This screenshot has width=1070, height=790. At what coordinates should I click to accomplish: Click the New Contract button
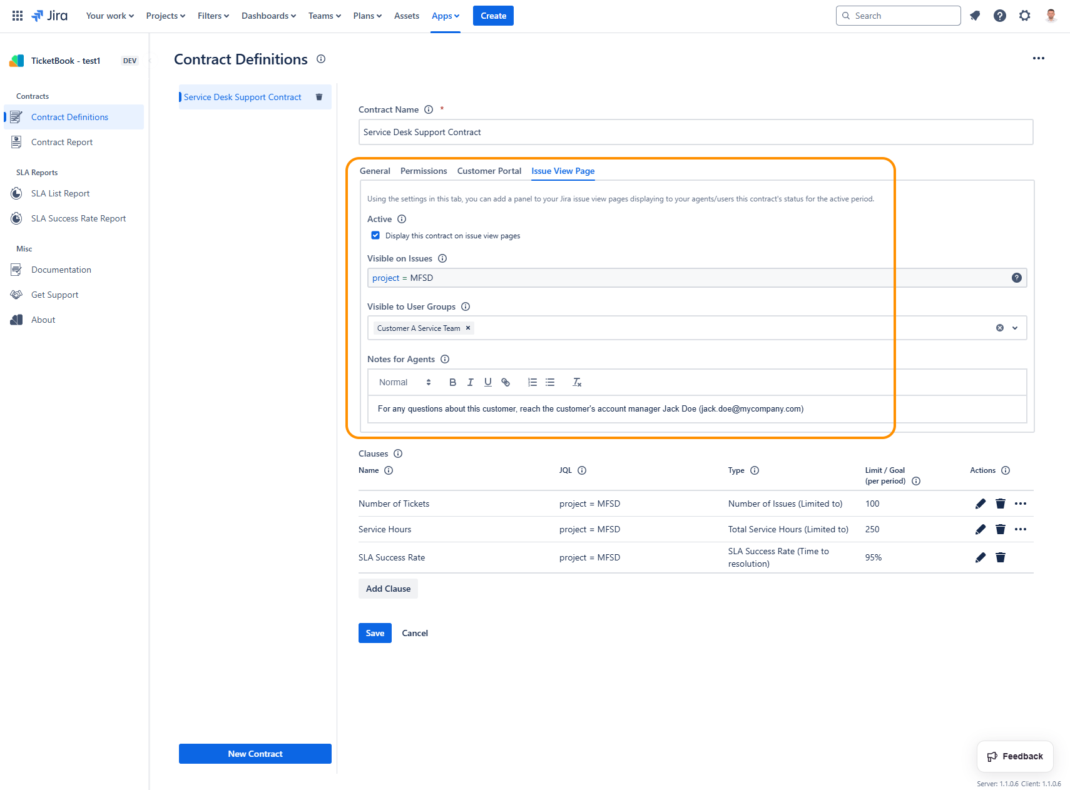[255, 754]
